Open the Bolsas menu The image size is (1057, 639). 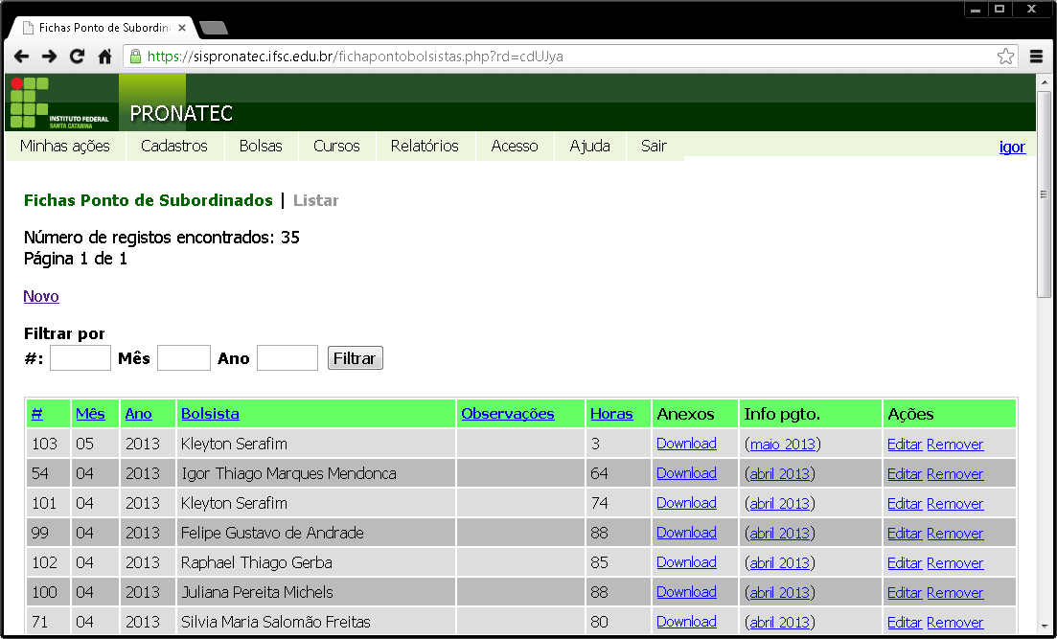coord(261,147)
